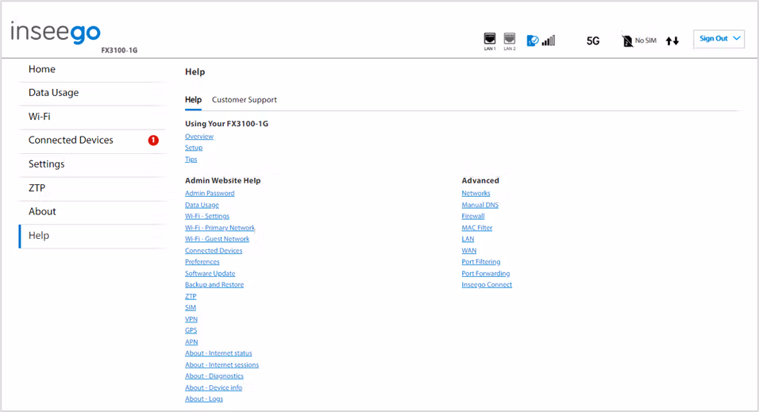The image size is (759, 412).
Task: Click the signal strength bars icon
Action: (x=549, y=40)
